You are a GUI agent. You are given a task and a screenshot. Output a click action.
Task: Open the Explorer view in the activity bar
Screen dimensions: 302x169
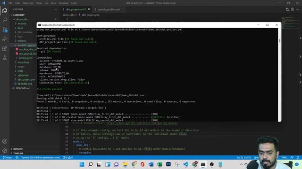[5, 10]
